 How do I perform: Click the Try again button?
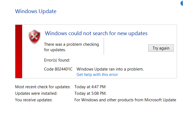tap(161, 48)
